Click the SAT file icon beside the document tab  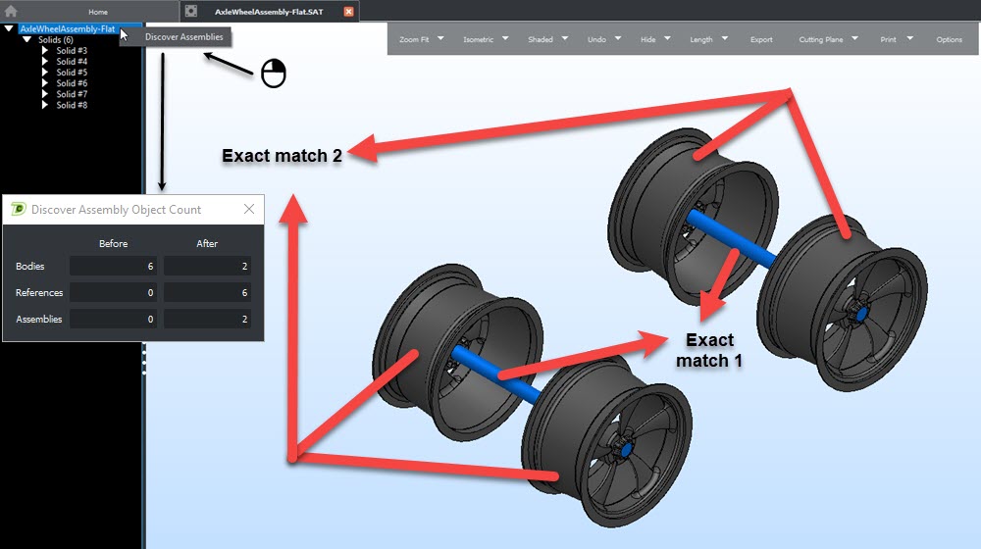click(x=190, y=11)
